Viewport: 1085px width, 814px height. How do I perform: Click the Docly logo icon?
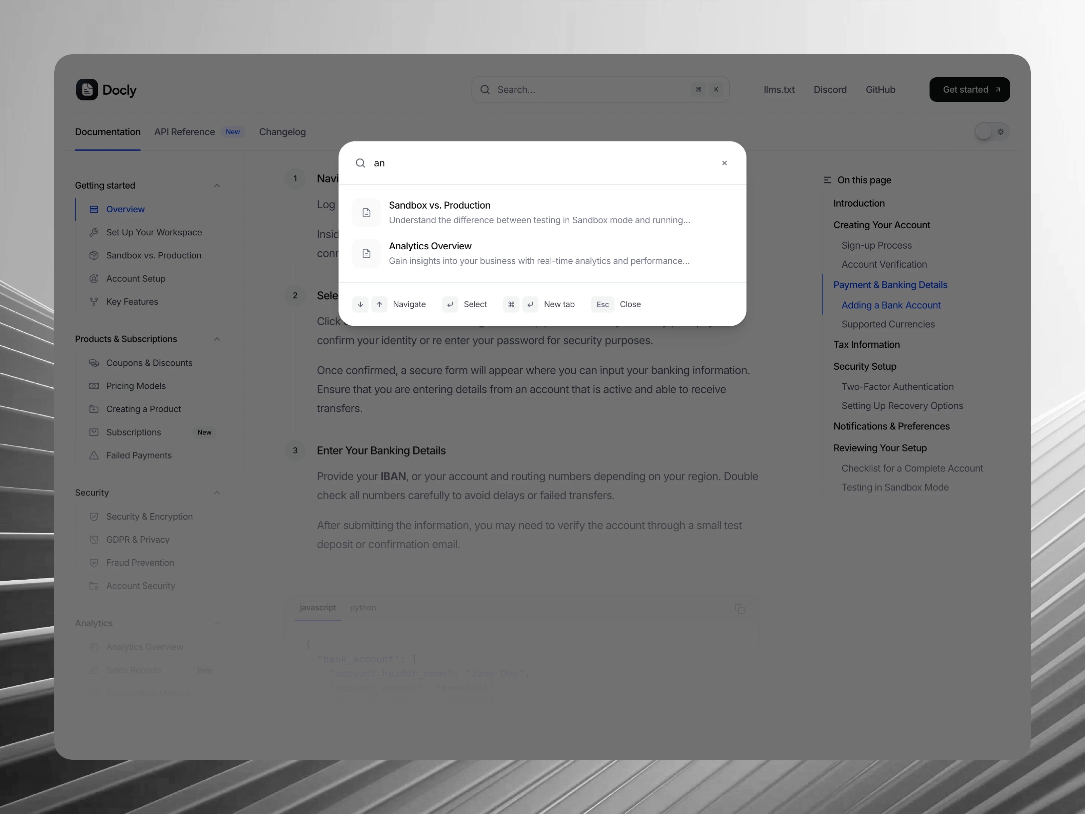coord(87,90)
